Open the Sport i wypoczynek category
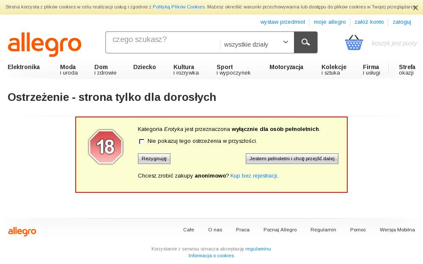The image size is (423, 264). click(233, 70)
